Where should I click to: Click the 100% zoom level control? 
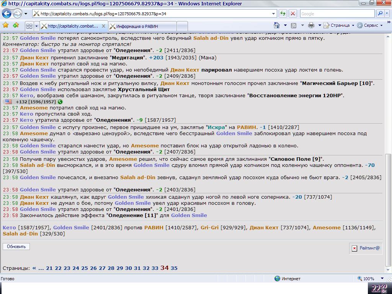click(x=366, y=279)
